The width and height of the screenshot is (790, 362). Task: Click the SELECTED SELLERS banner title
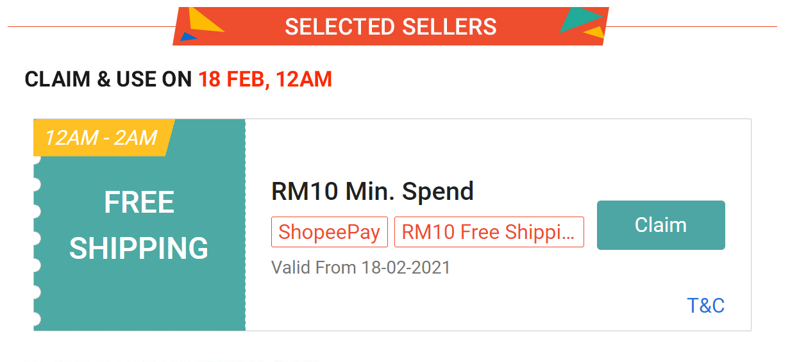[391, 26]
